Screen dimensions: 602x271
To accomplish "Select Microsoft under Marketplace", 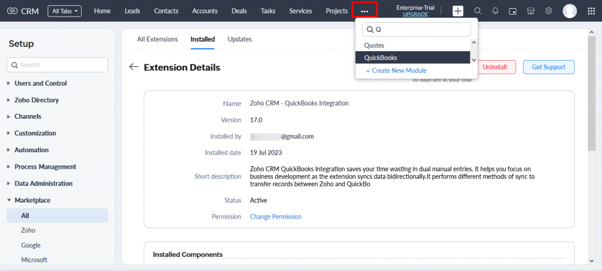I will (34, 260).
